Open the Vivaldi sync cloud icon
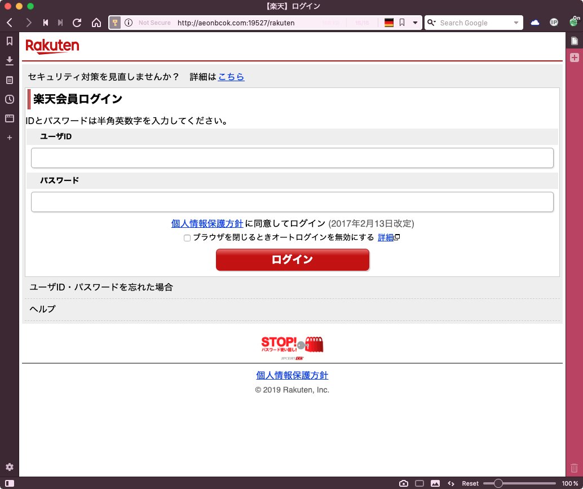The image size is (583, 489). pyautogui.click(x=535, y=23)
